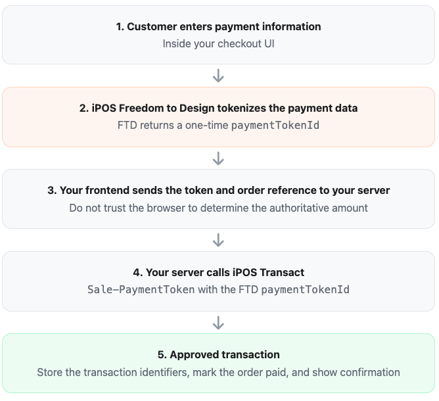Select the step 3 frontend sends token heading
439x401 pixels.
[218, 191]
